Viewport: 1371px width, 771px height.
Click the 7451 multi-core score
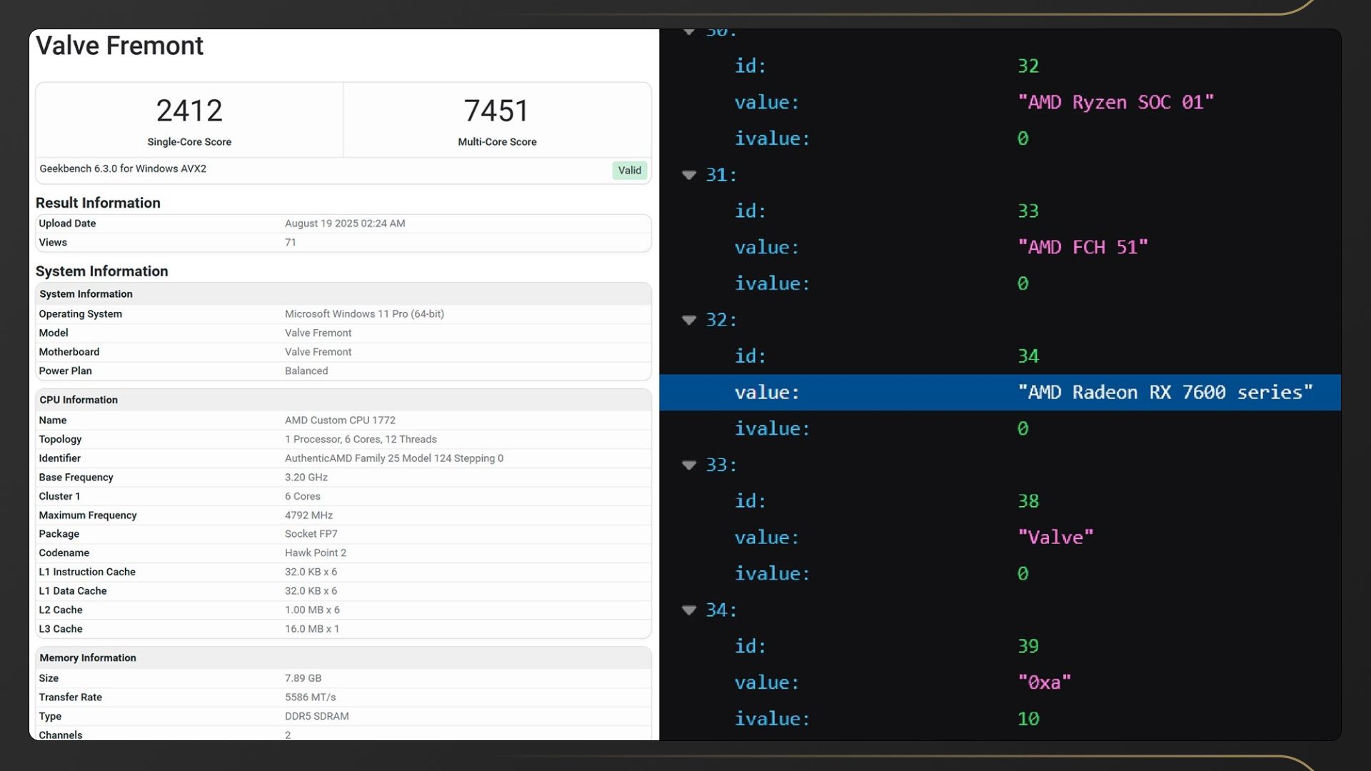coord(497,111)
